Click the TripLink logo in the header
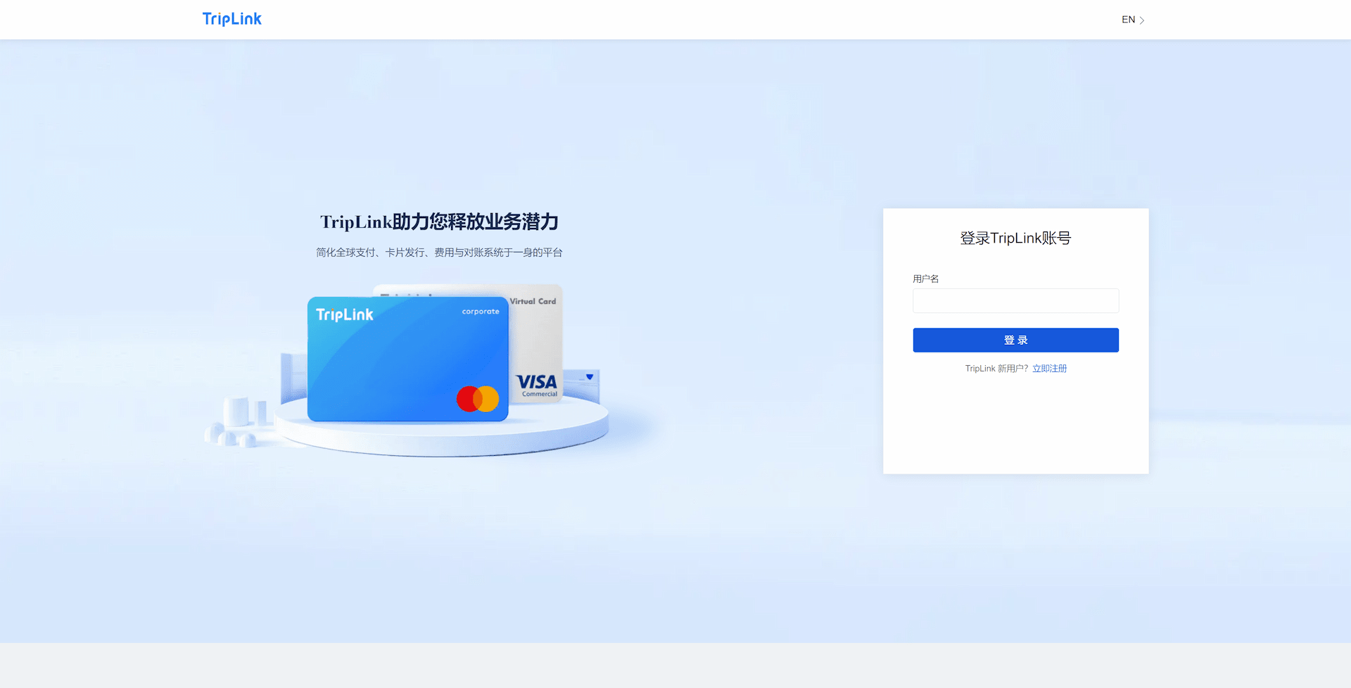 231,19
